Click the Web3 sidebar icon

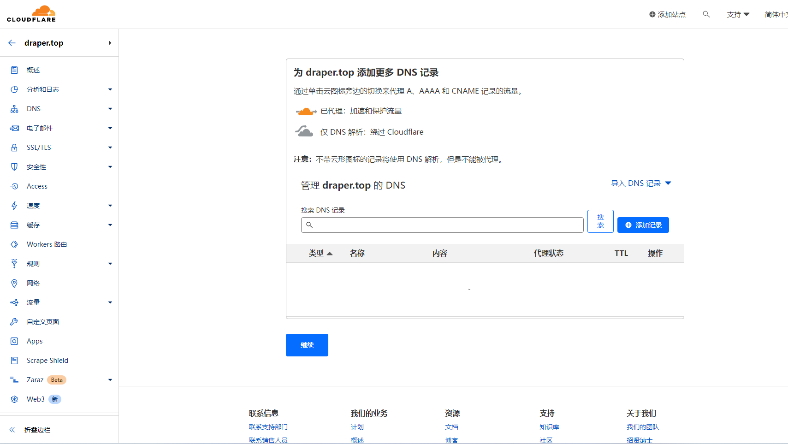(14, 399)
